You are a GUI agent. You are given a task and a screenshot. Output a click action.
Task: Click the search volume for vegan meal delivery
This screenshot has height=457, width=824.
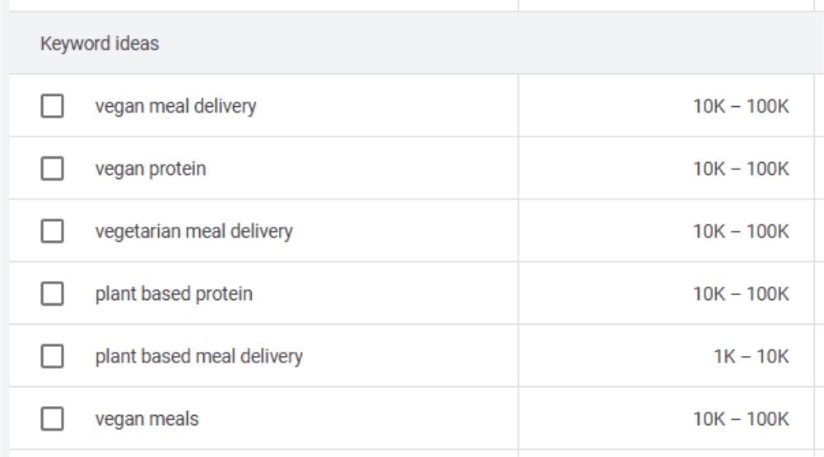coord(741,107)
